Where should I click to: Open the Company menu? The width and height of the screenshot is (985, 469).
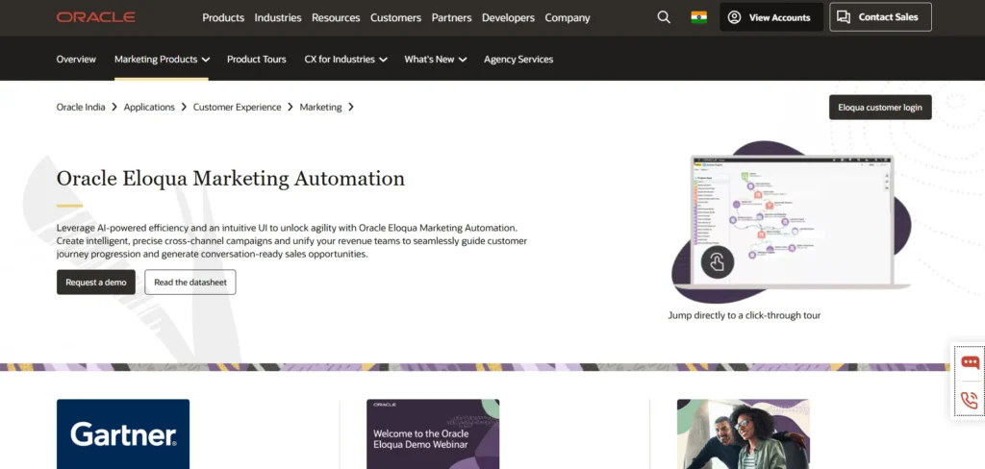pos(568,17)
